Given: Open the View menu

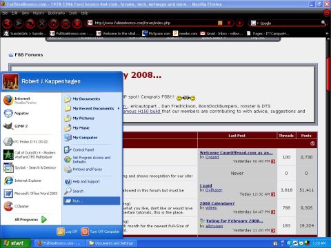Looking at the screenshot, I should tap(26, 13).
